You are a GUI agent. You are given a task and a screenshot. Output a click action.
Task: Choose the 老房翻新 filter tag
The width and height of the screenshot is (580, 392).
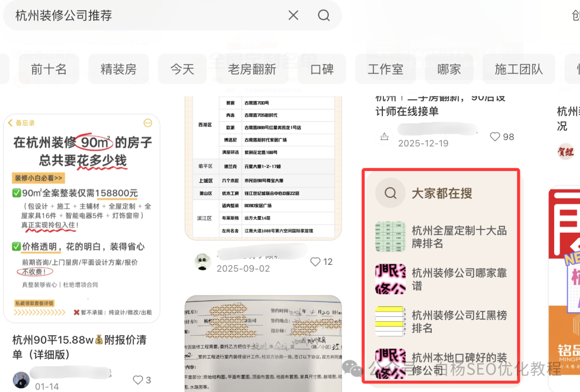[x=252, y=69]
